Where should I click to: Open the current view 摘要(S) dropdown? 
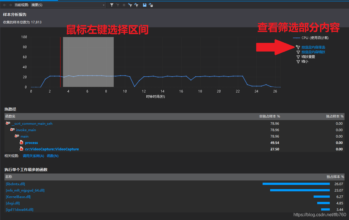click(68, 5)
